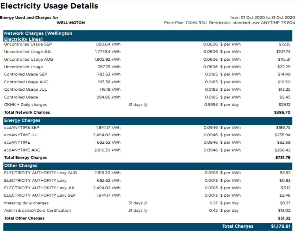
Task: Click the $235.94 charge
Action: click(x=282, y=135)
